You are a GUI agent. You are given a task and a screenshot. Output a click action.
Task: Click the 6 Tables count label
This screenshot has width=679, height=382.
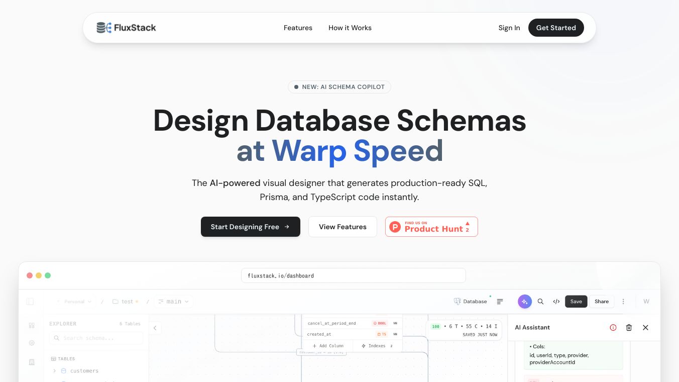130,324
